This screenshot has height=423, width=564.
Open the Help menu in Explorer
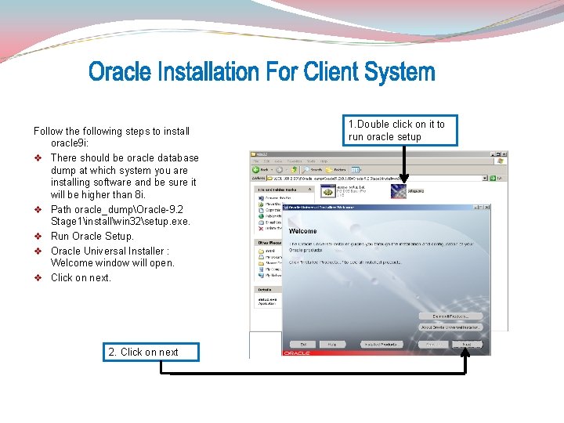(324, 161)
